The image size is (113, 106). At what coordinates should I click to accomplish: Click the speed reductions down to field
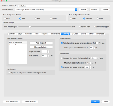91,48
